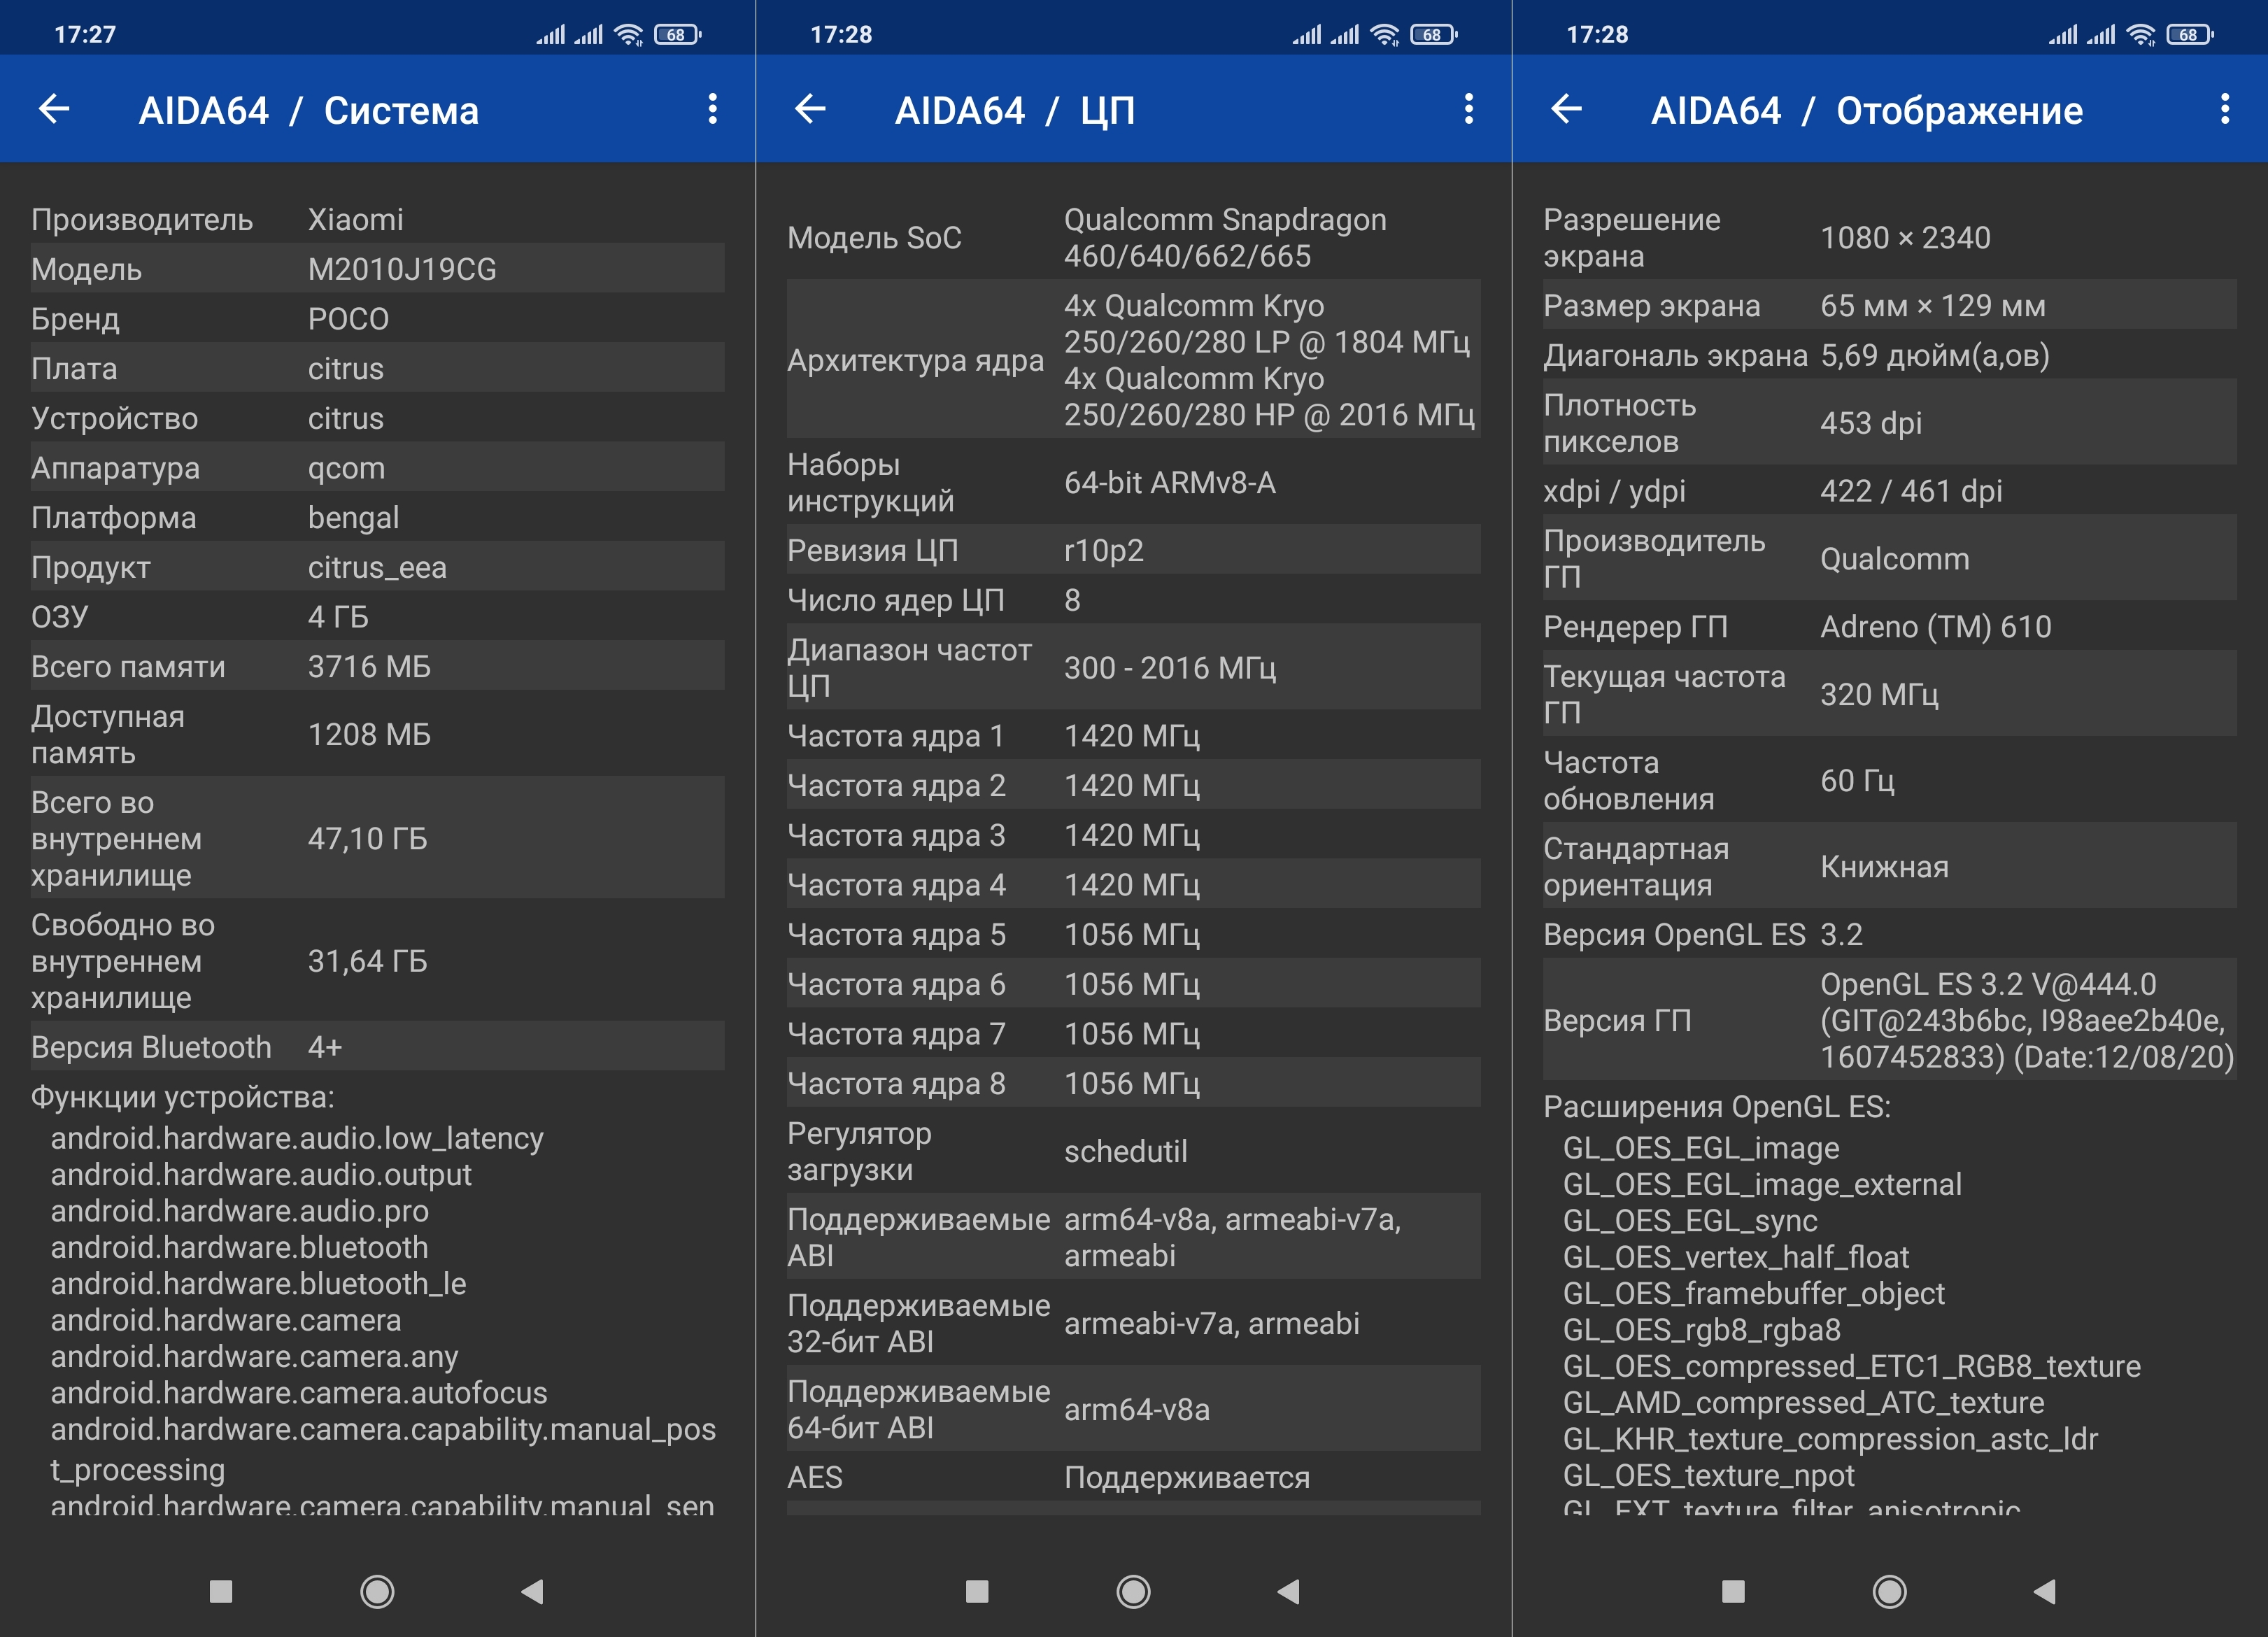This screenshot has width=2268, height=1637.
Task: Select the Модель SoC Qualcomm Snapdragon row
Action: point(1133,237)
